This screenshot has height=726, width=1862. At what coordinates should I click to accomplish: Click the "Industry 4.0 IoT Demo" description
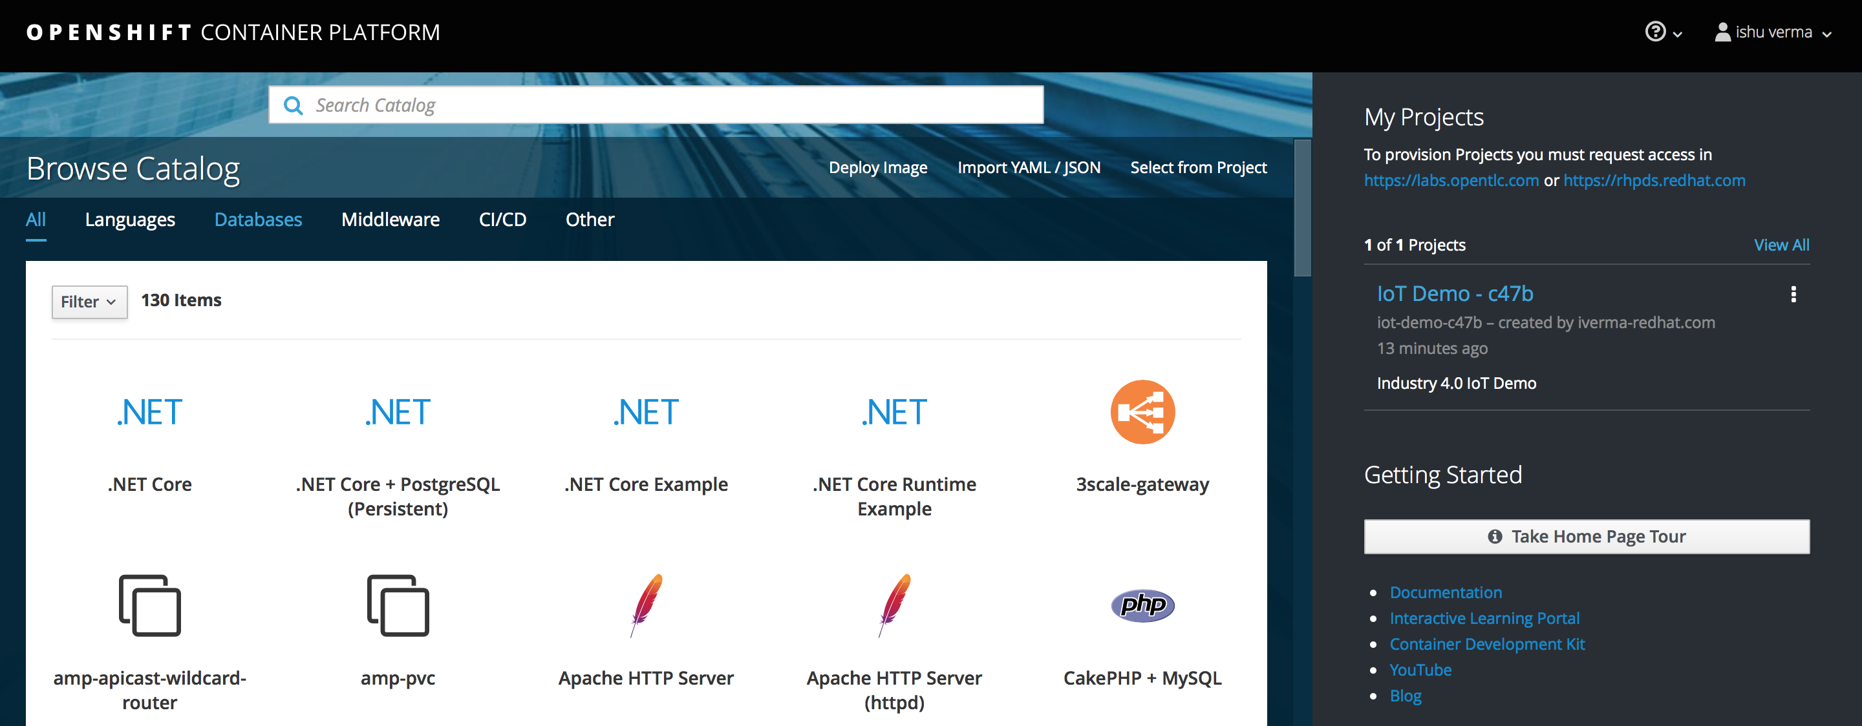tap(1457, 384)
